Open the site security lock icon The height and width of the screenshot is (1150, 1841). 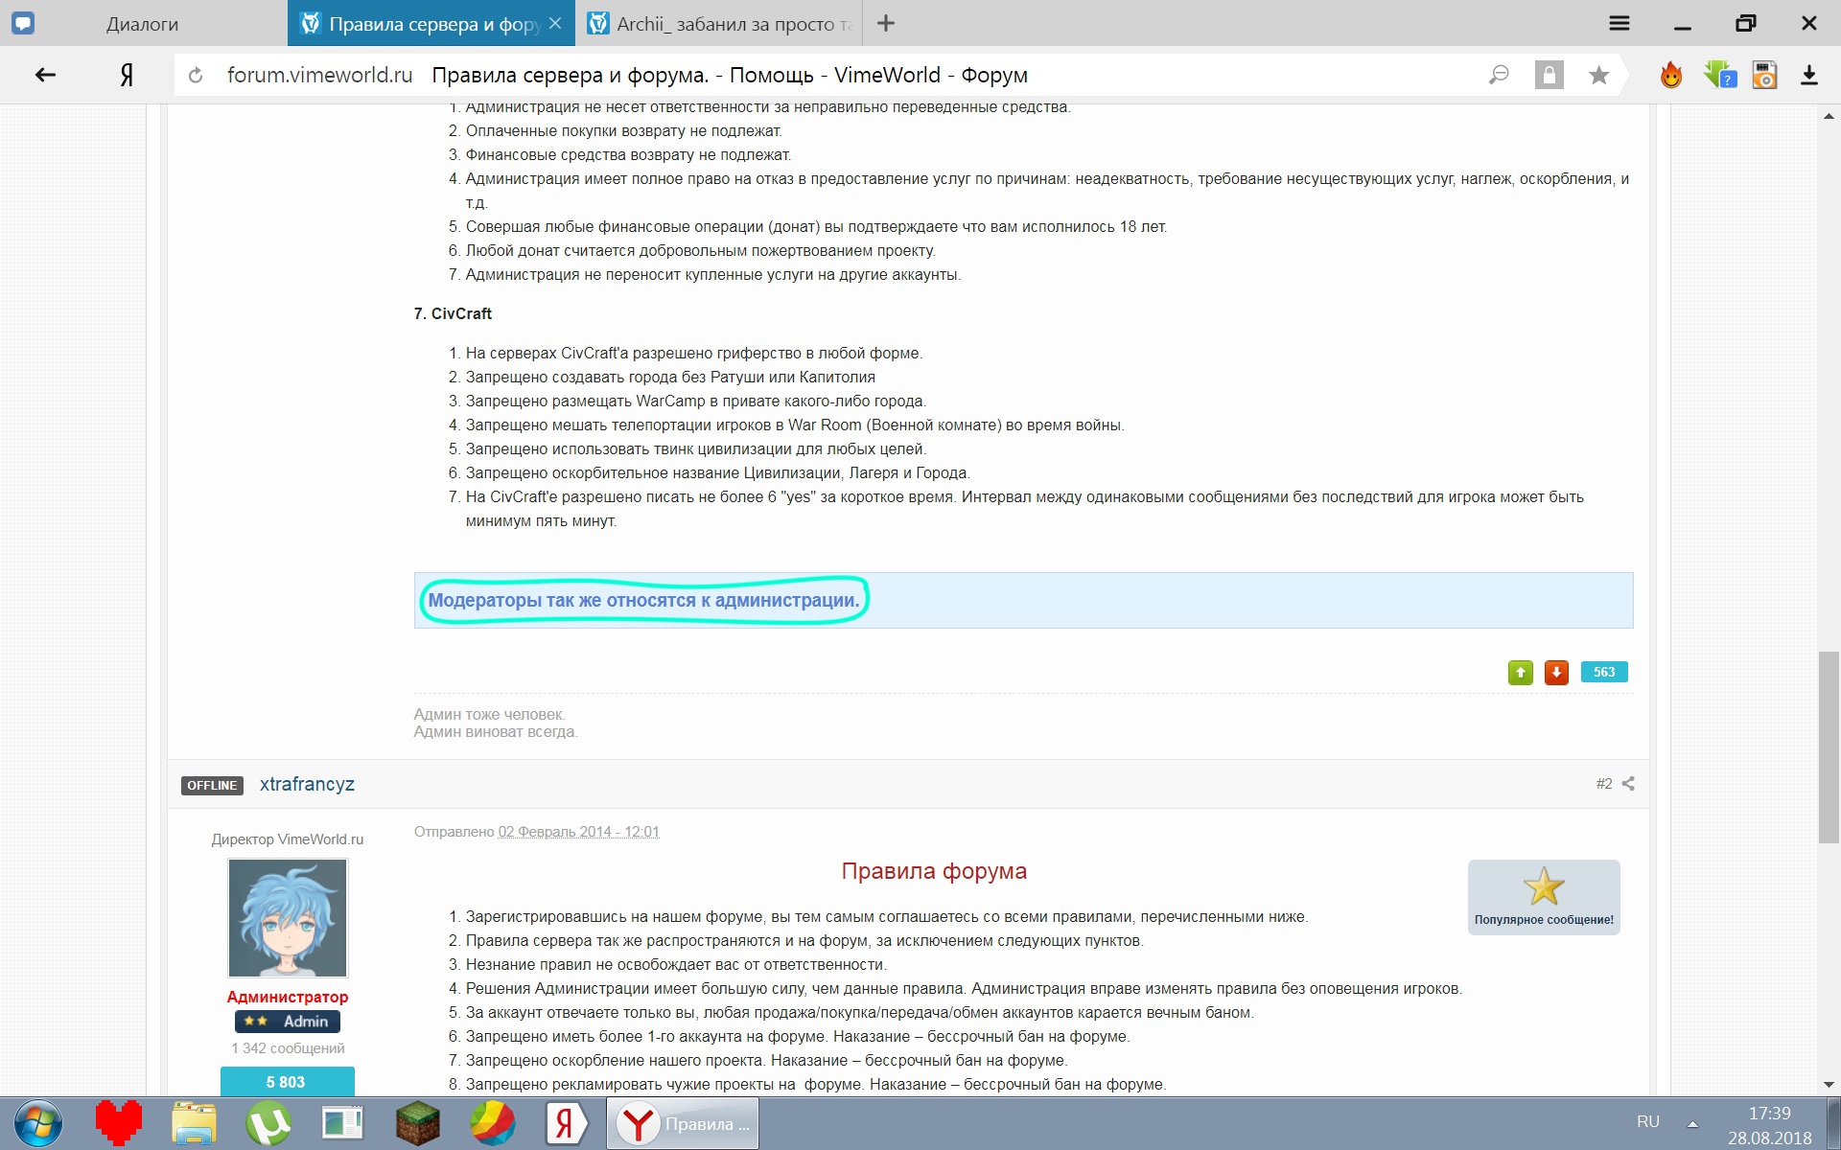click(1549, 75)
